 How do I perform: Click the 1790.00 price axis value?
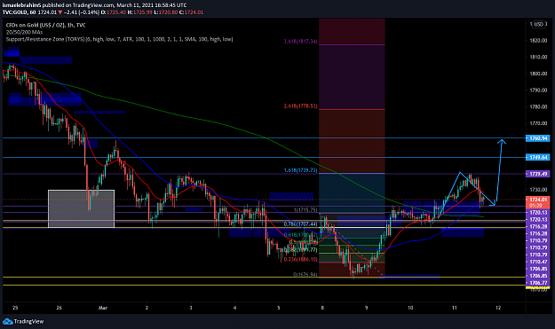pos(538,90)
